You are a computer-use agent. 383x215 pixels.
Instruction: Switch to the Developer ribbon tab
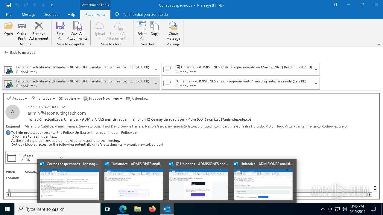pyautogui.click(x=51, y=15)
